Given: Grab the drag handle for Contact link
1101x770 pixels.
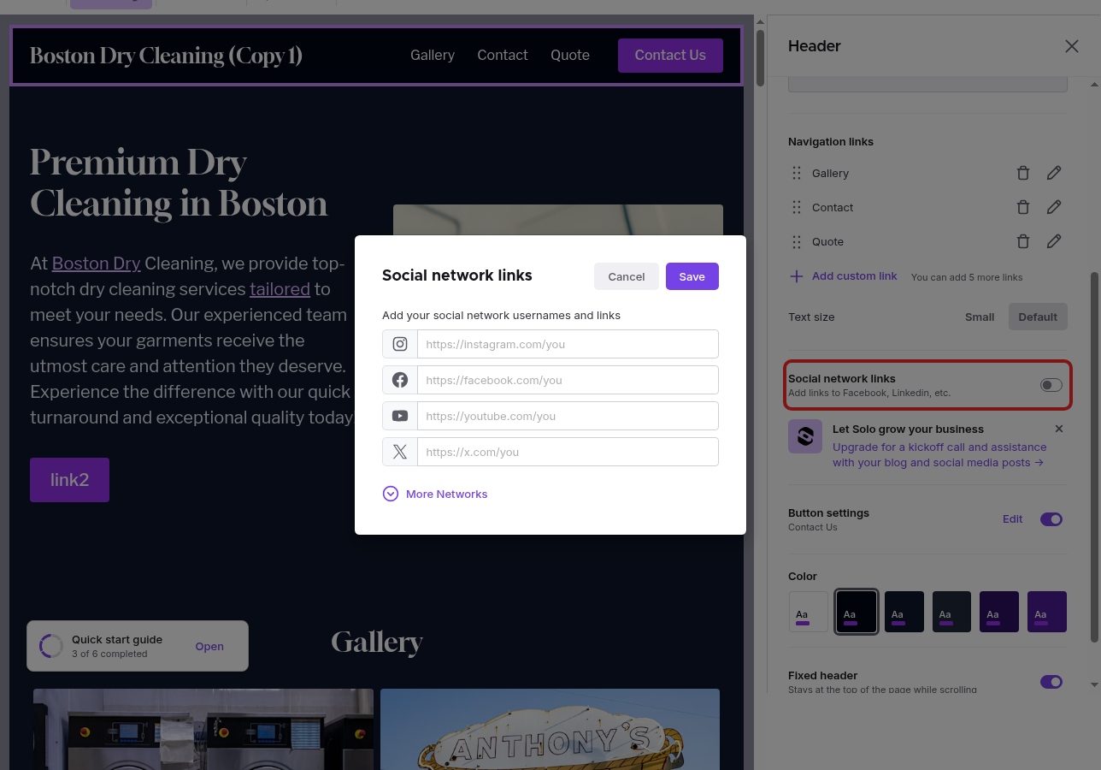Looking at the screenshot, I should 797,207.
